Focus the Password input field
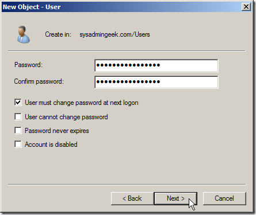The height and width of the screenshot is (215, 256). pyautogui.click(x=156, y=65)
